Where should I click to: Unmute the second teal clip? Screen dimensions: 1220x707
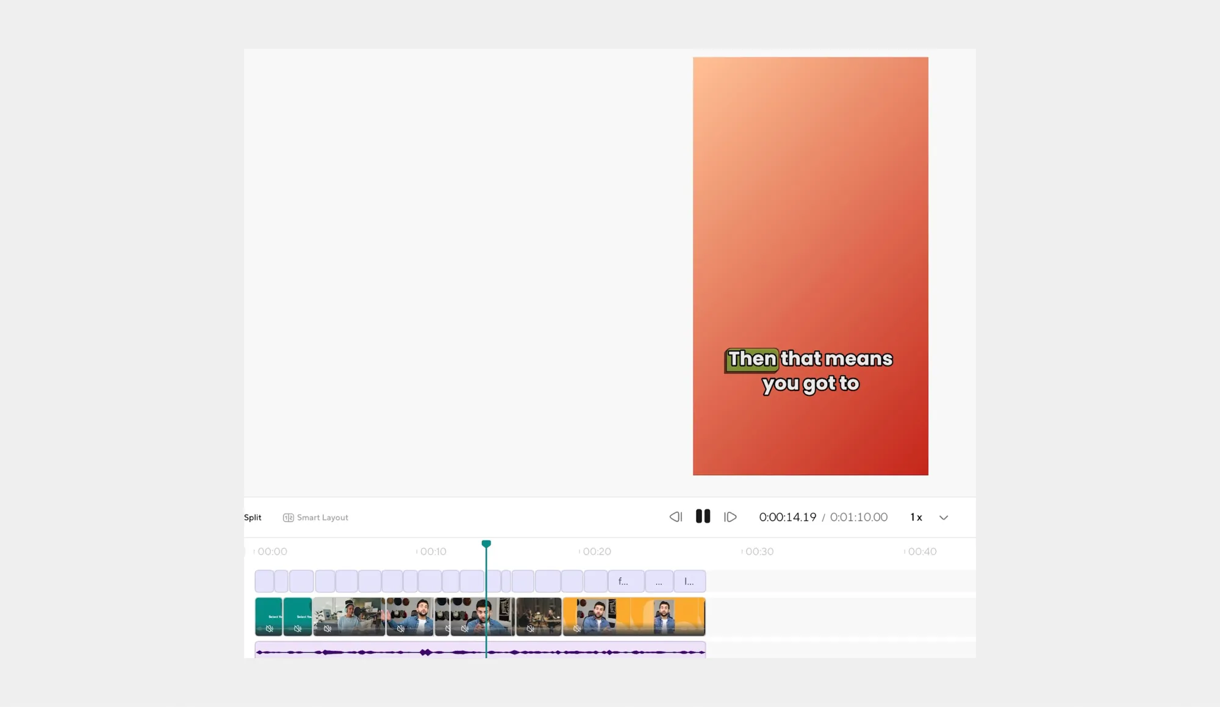(298, 628)
